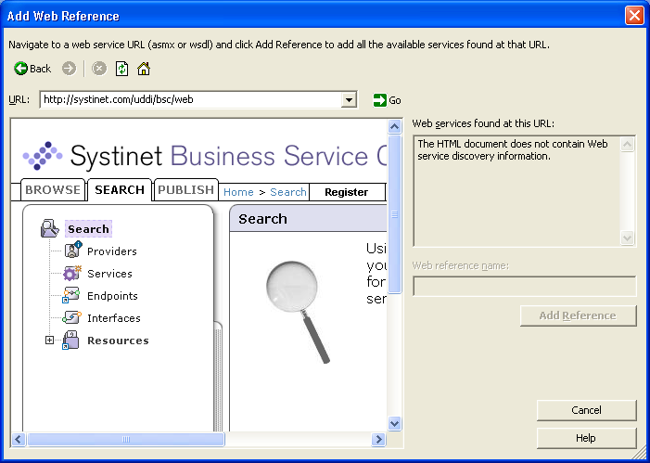Select Resources in the search tree

coord(118,341)
